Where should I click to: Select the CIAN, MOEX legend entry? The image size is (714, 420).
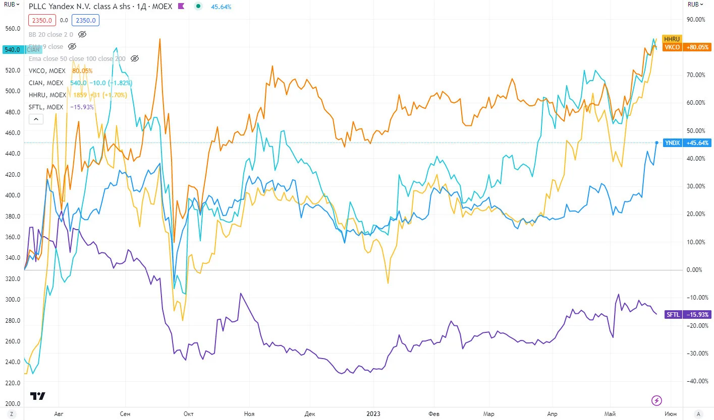click(x=46, y=83)
